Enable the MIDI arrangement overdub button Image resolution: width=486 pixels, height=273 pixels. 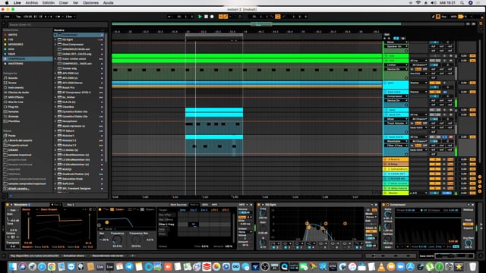tap(221, 17)
